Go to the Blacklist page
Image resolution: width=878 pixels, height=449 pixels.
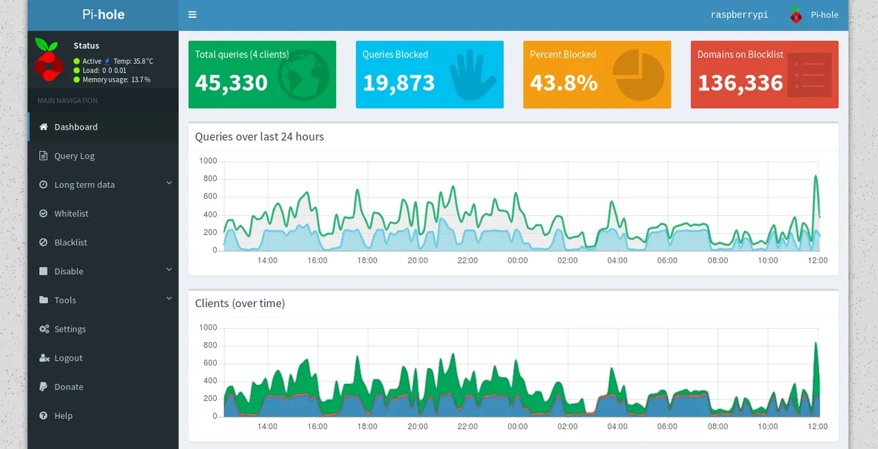tap(103, 242)
